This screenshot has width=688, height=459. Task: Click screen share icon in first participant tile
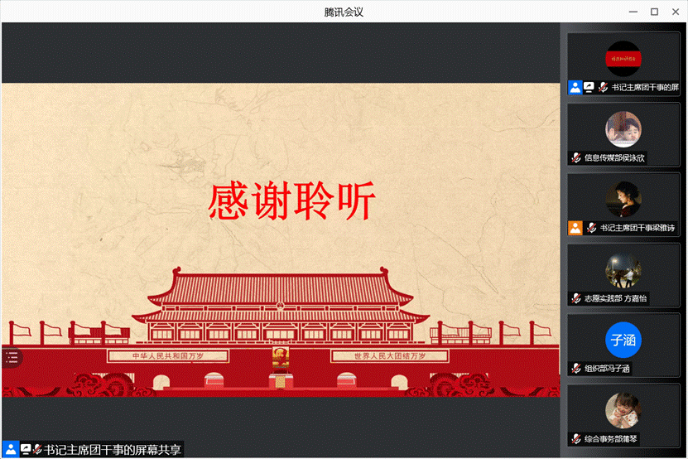tap(589, 87)
